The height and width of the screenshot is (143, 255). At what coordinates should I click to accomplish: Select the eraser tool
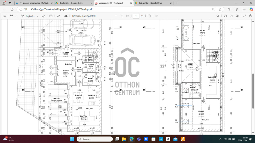pyautogui.click(x=43, y=16)
